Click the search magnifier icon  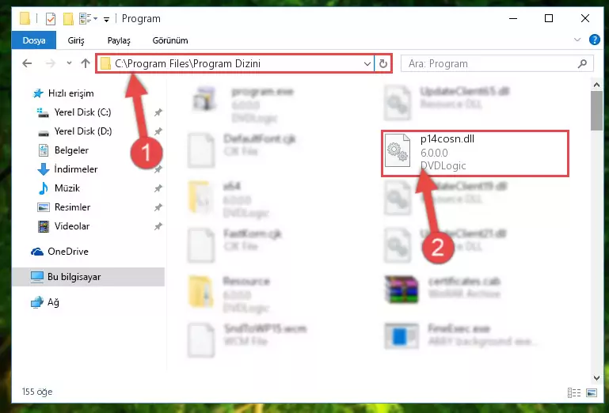582,63
